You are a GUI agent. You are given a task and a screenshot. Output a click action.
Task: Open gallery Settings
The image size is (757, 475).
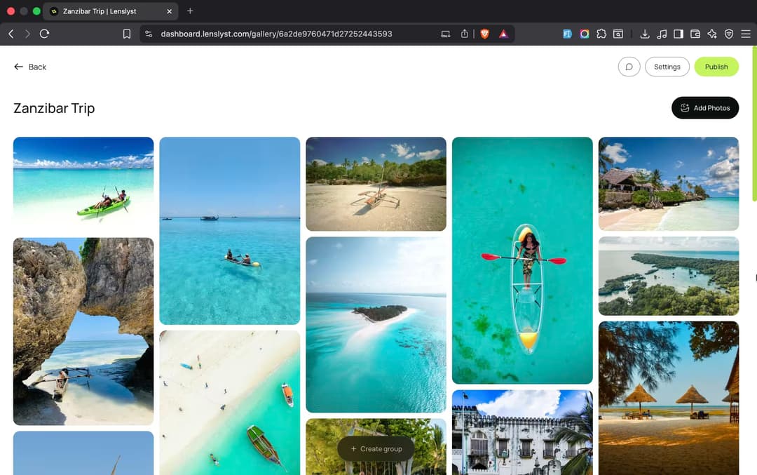click(667, 67)
